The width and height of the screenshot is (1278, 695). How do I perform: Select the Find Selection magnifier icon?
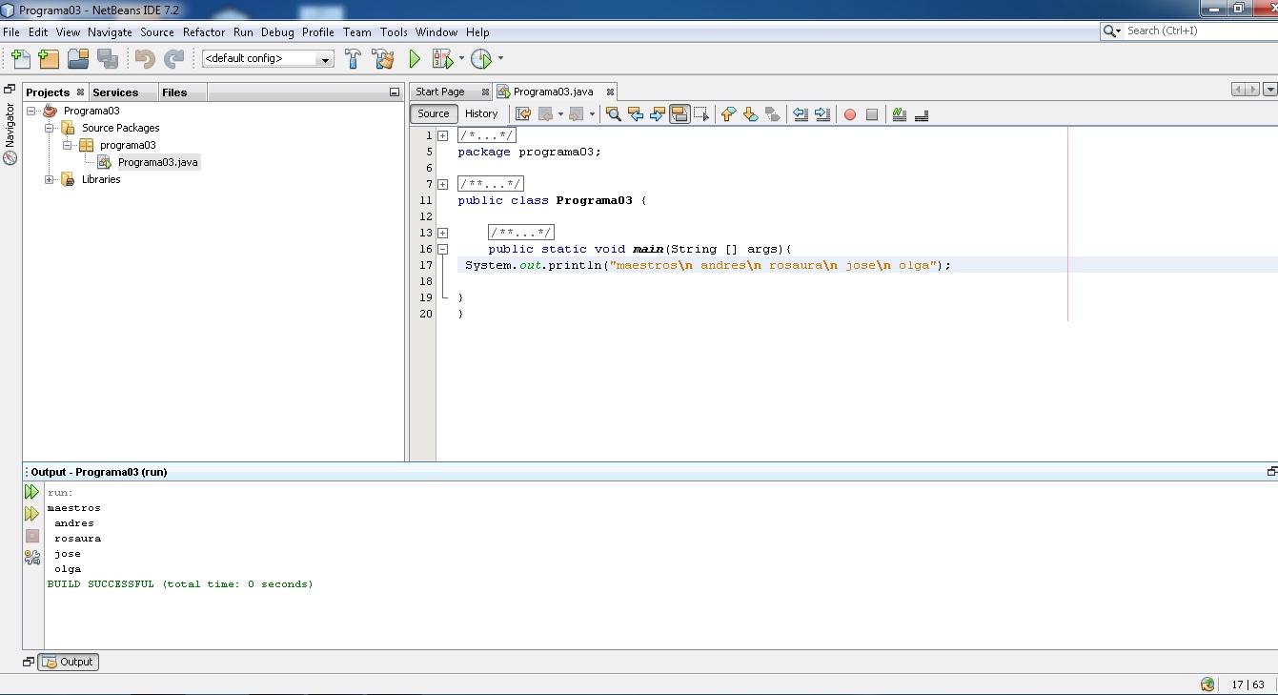(612, 113)
